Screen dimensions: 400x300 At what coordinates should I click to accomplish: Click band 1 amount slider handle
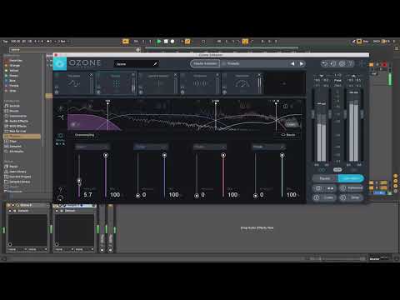pos(79,181)
